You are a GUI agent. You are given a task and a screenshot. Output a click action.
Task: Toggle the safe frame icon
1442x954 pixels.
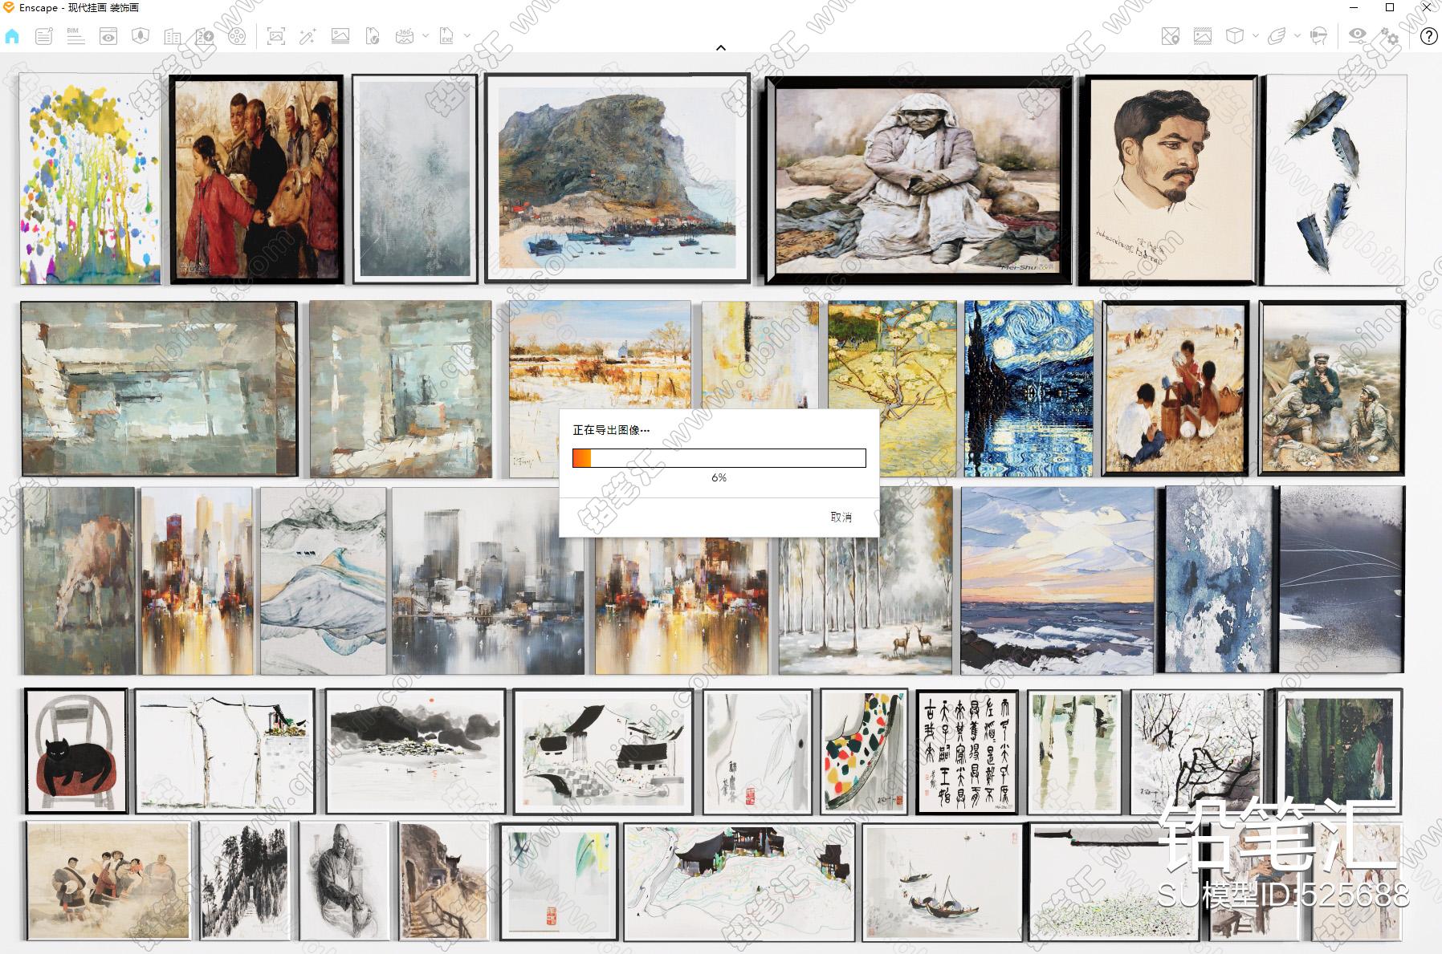[1203, 36]
